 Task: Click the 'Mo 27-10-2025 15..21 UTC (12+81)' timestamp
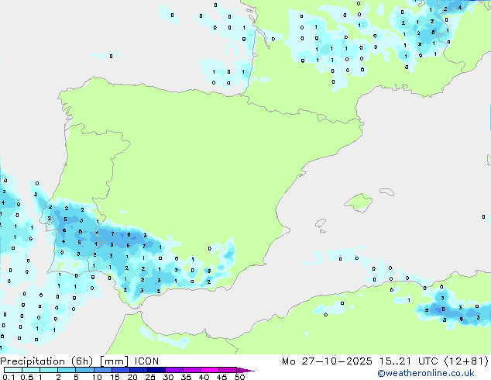tap(385, 361)
